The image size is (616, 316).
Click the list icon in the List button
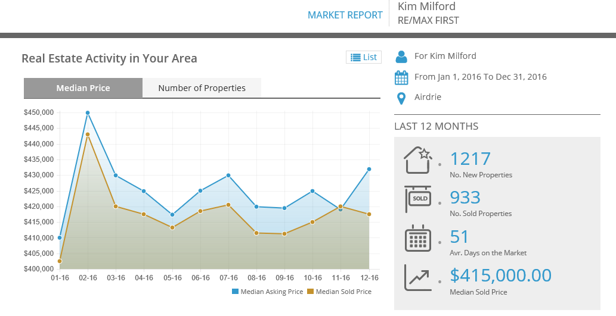[x=355, y=57]
